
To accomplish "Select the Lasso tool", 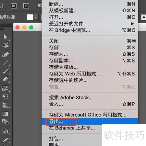I will [x=6, y=45].
